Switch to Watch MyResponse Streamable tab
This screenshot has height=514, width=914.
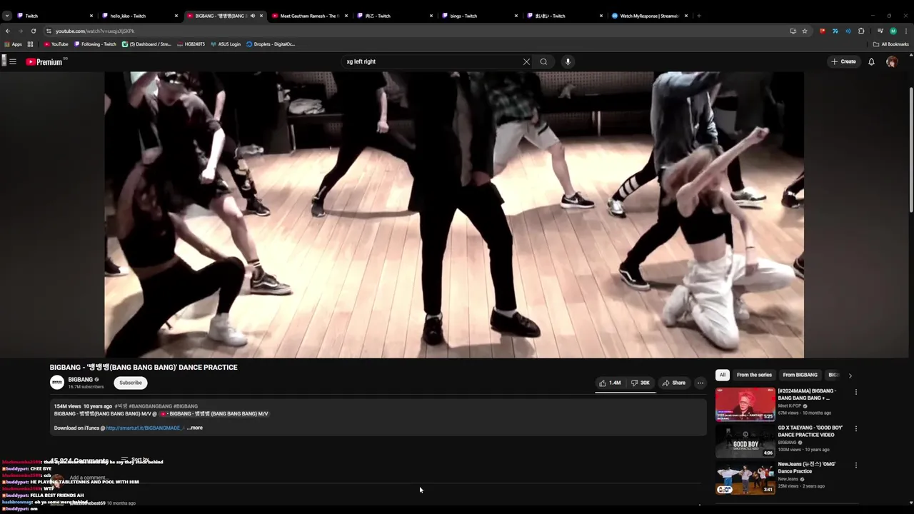click(x=649, y=16)
